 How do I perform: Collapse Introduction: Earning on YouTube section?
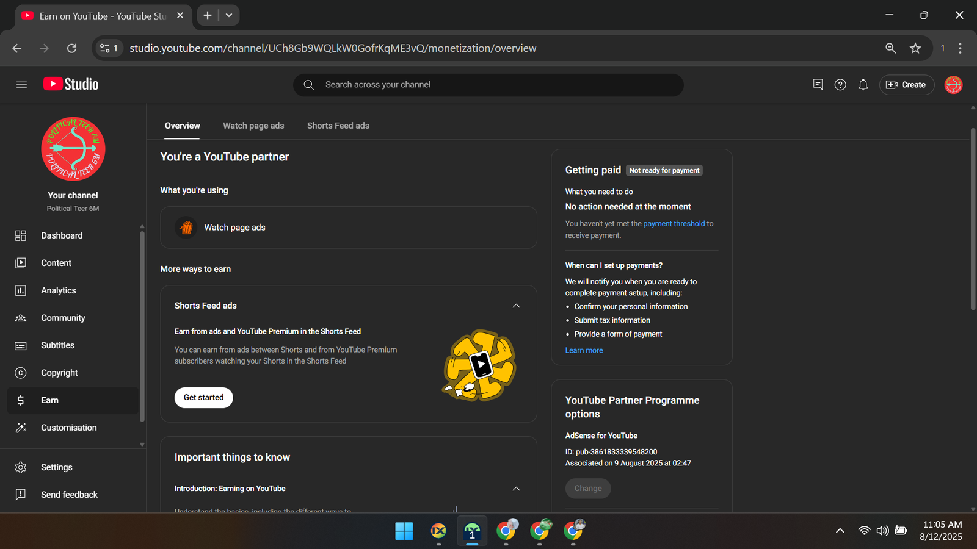[x=516, y=489]
